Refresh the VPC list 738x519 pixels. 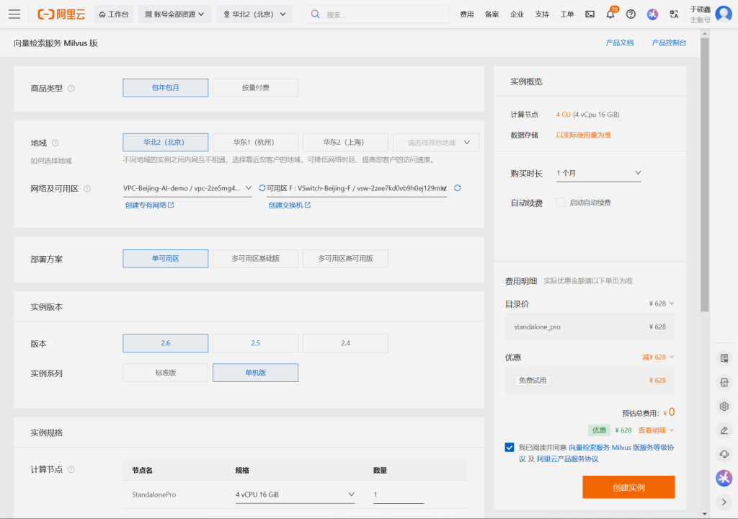[x=262, y=188]
